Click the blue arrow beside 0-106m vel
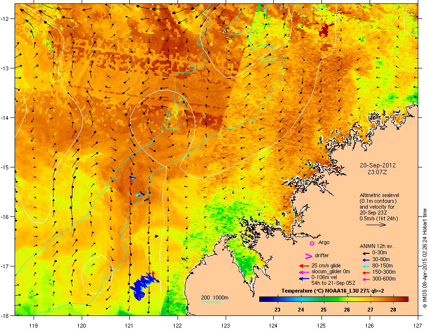Image resolution: width=428 pixels, height=330 pixels. click(x=304, y=279)
